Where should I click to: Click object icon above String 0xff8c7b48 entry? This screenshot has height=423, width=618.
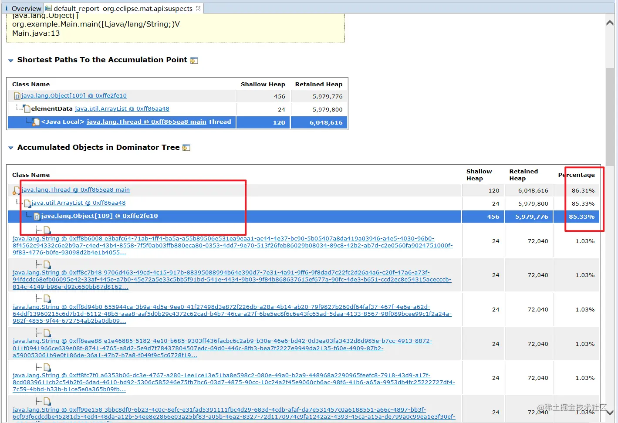[x=47, y=264]
